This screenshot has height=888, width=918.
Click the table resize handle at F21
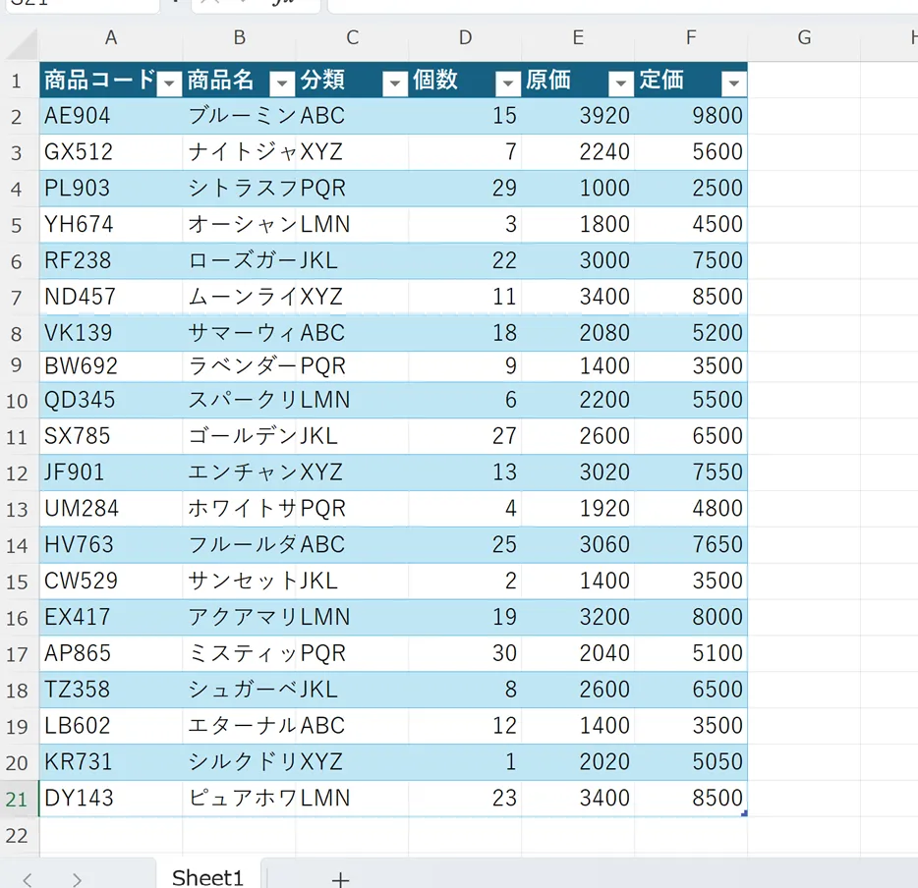pyautogui.click(x=744, y=812)
